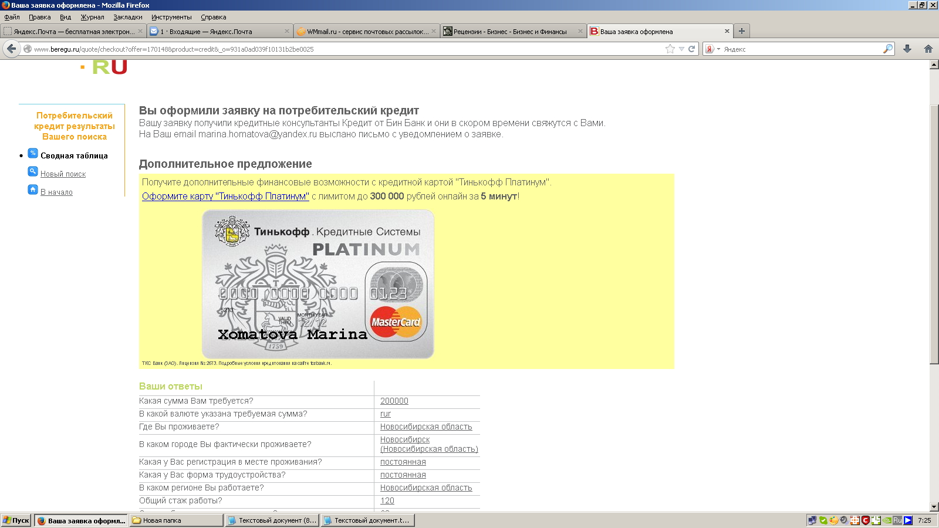Click the 200000 amount answer link
The image size is (939, 528).
tap(394, 401)
